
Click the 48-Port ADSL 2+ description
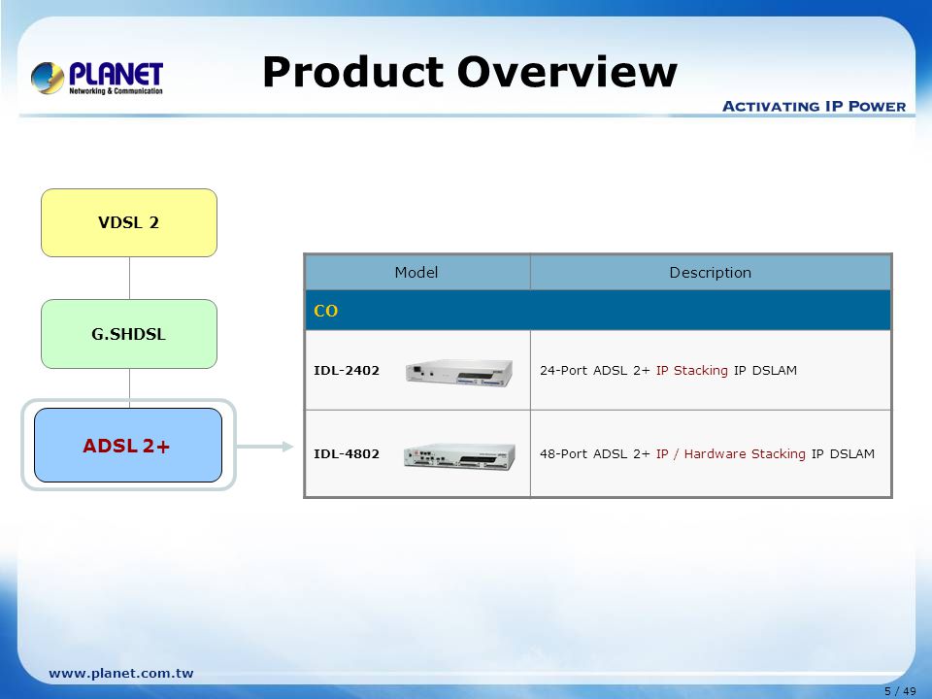(707, 454)
